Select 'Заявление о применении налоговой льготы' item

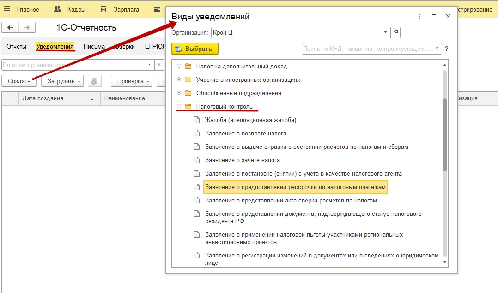(x=304, y=239)
